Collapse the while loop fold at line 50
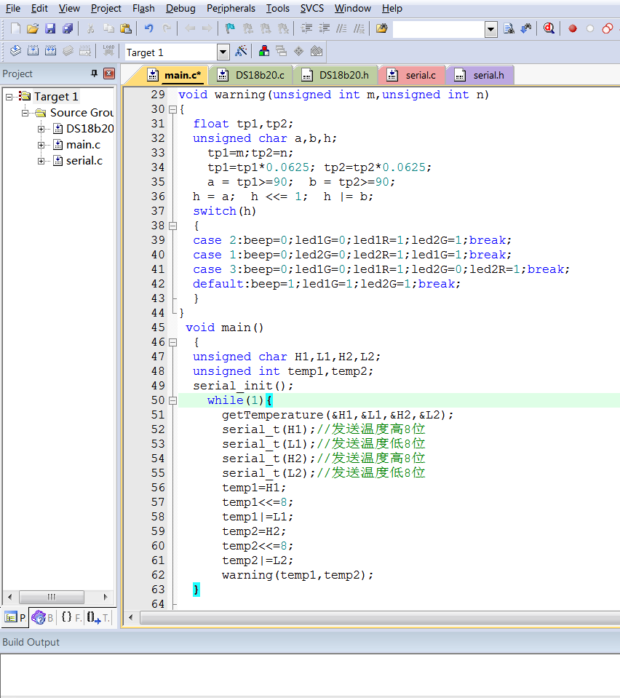Viewport: 620px width, 698px height. (172, 400)
